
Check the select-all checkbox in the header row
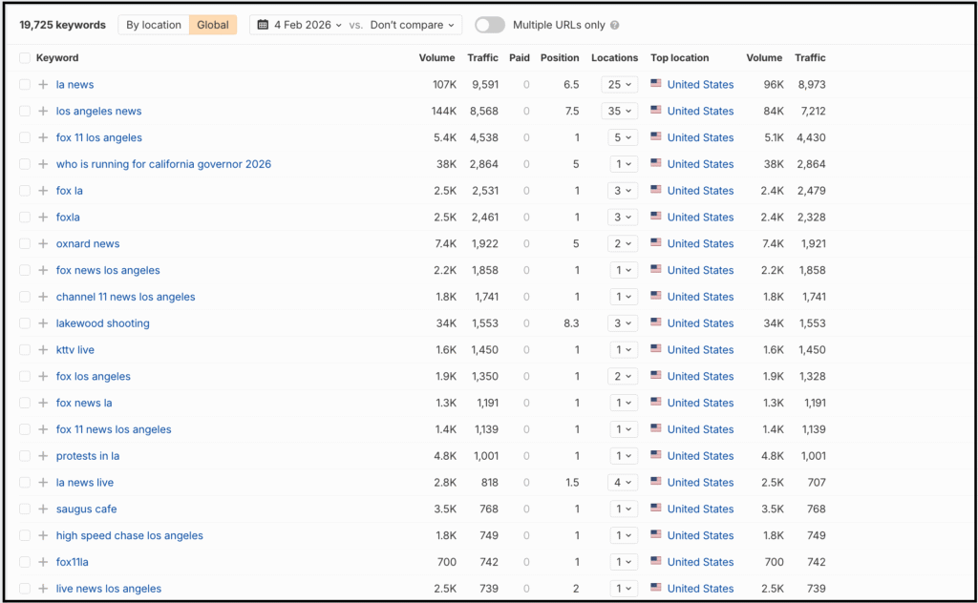[x=24, y=57]
